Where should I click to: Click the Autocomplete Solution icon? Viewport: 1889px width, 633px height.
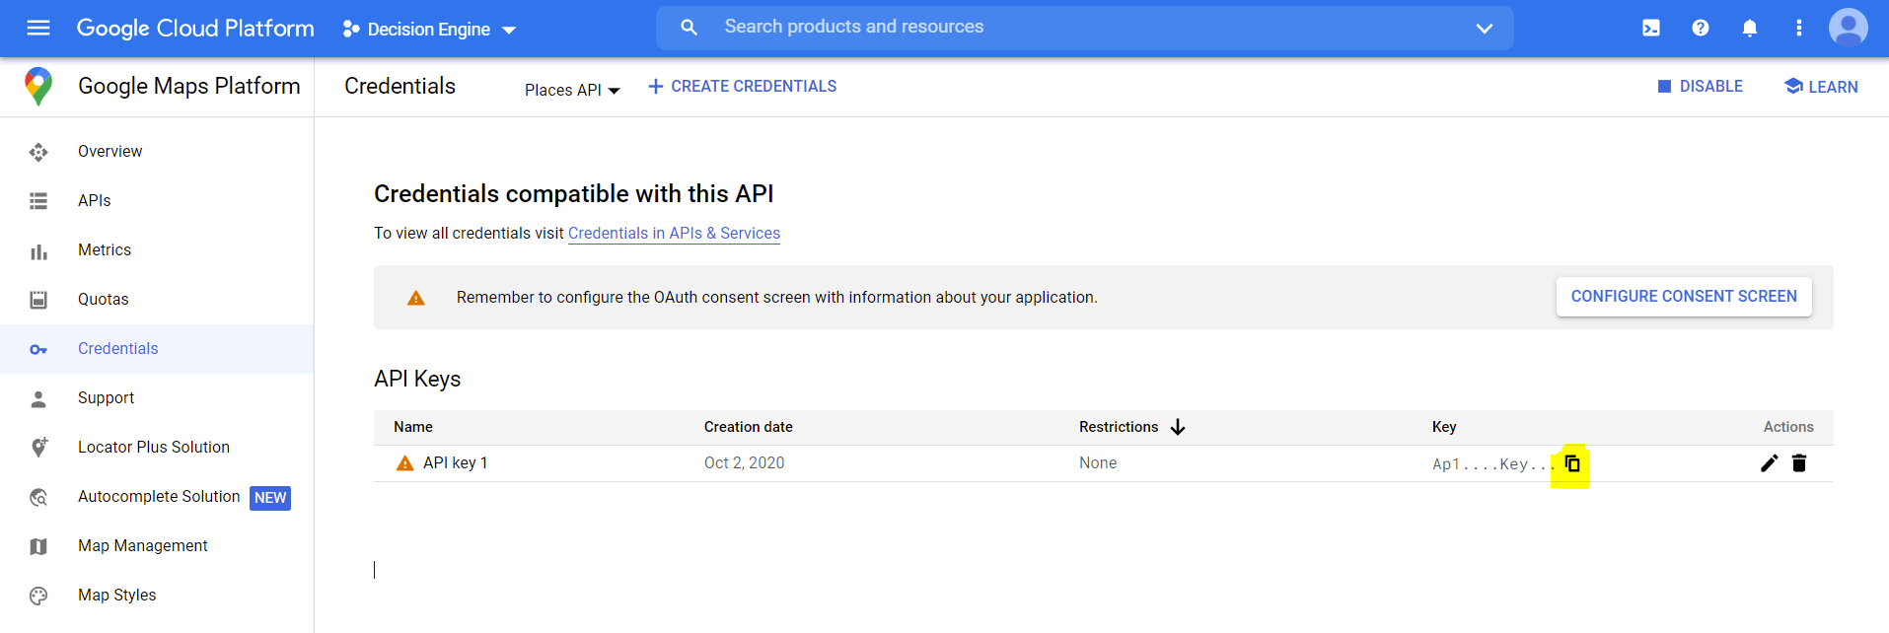coord(38,498)
